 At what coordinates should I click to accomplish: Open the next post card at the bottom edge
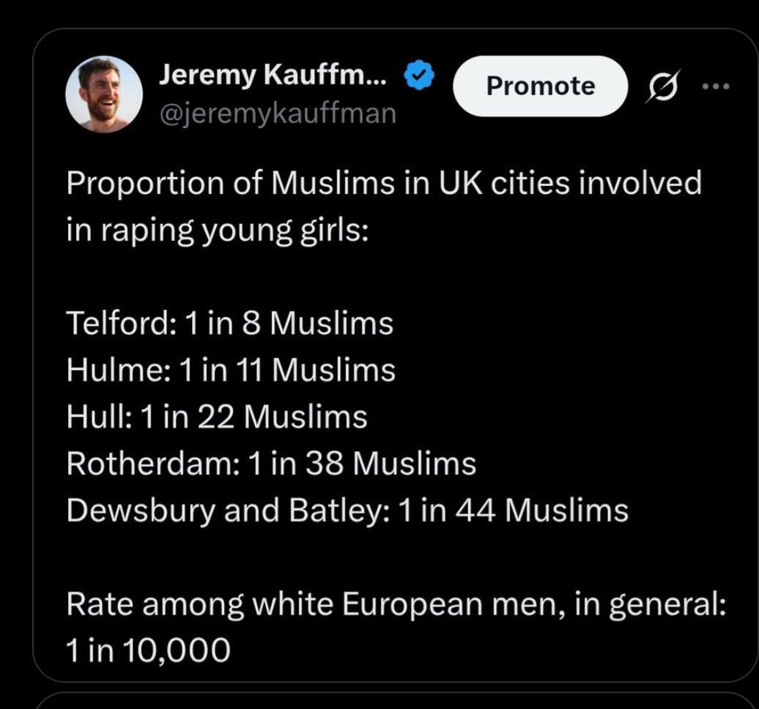point(396,702)
